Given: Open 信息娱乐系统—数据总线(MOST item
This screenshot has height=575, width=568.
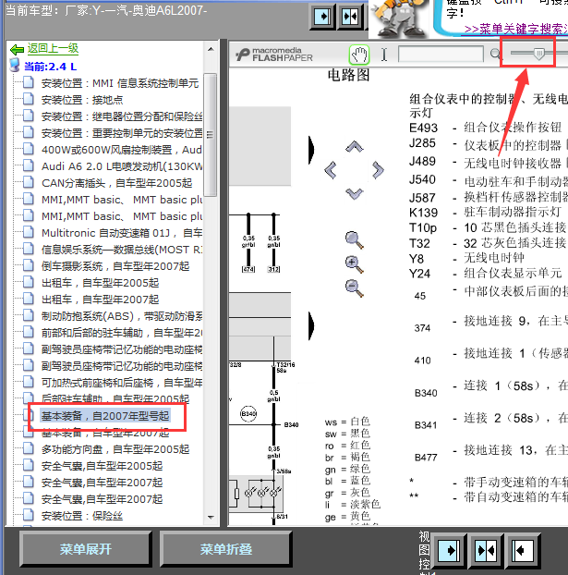Looking at the screenshot, I should click(122, 250).
